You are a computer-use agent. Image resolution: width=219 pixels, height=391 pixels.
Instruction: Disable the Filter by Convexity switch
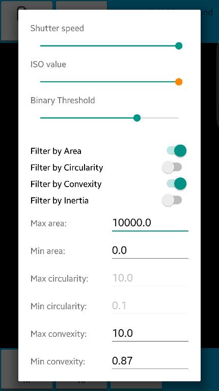coord(177,184)
